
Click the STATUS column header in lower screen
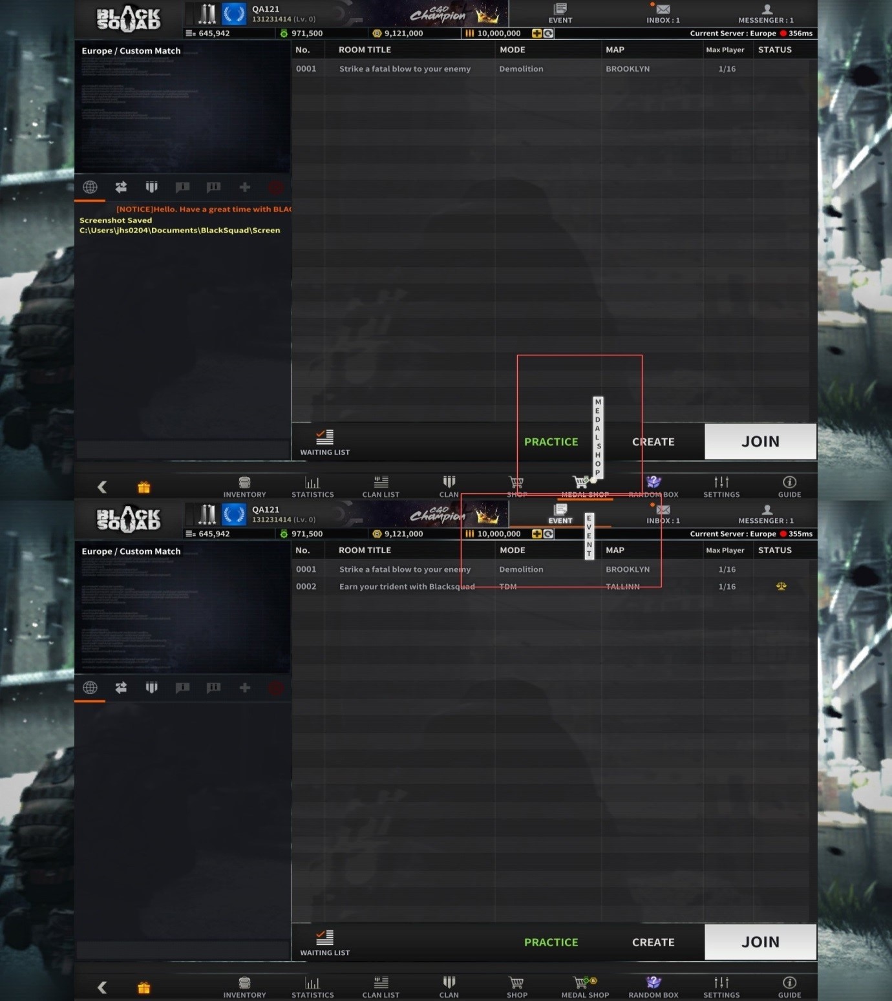[775, 551]
